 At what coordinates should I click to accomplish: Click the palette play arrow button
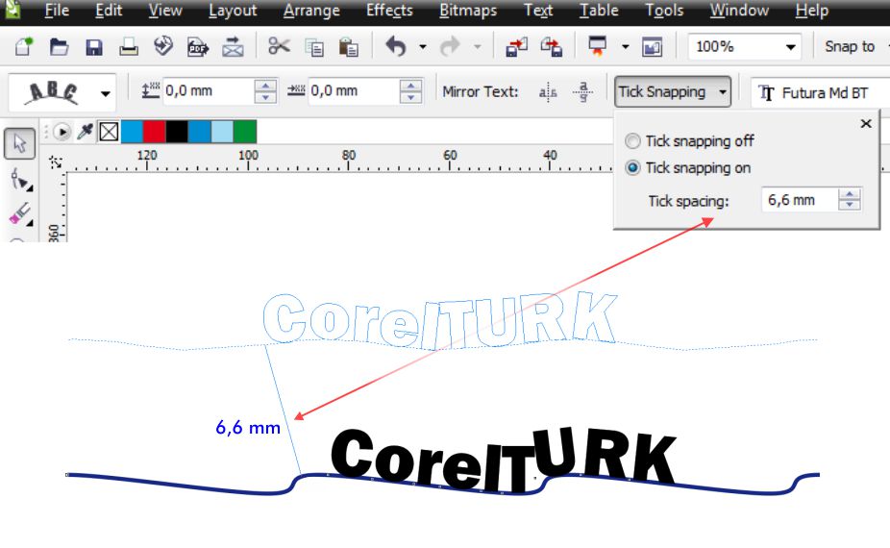click(x=62, y=132)
